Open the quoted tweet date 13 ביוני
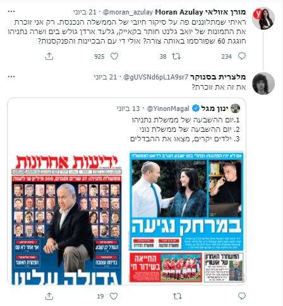The image size is (283, 306). click(128, 109)
